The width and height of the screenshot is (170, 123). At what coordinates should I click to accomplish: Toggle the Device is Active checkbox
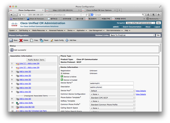pos(62,76)
